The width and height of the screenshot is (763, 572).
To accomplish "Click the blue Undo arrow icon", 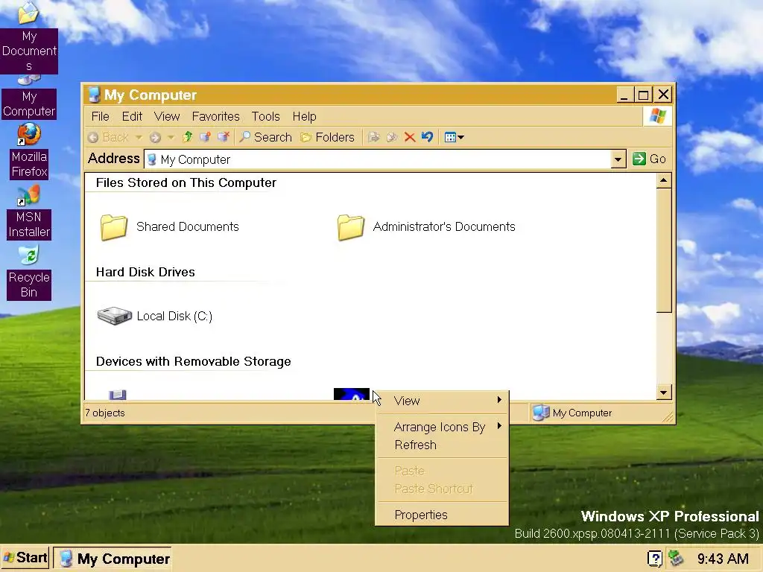I will pos(427,137).
